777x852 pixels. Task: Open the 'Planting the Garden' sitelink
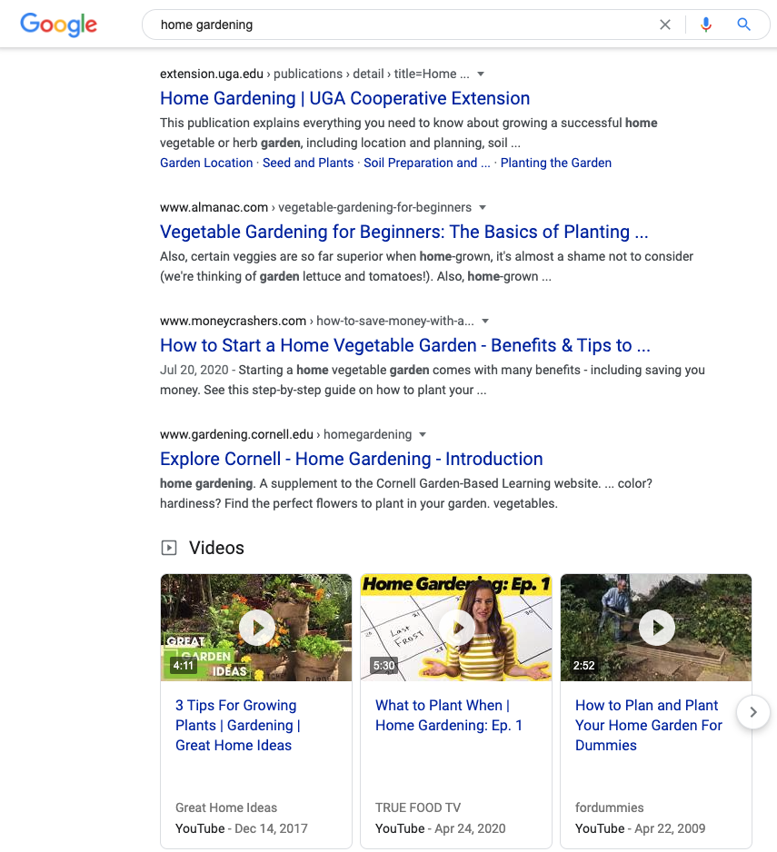coord(555,163)
